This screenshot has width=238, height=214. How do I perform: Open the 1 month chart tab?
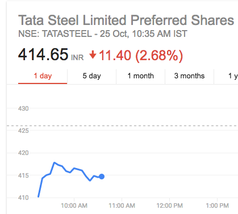(140, 76)
